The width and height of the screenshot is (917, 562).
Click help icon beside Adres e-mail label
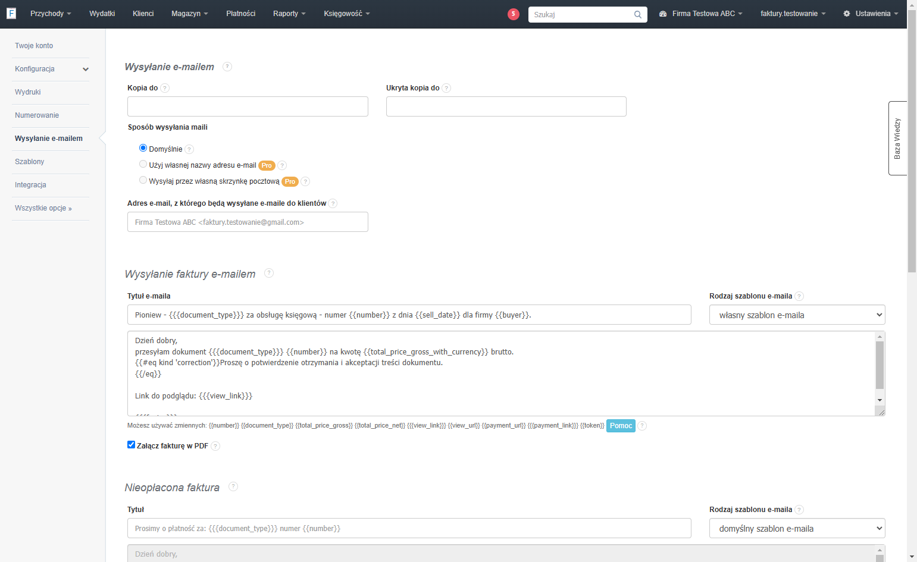point(333,203)
